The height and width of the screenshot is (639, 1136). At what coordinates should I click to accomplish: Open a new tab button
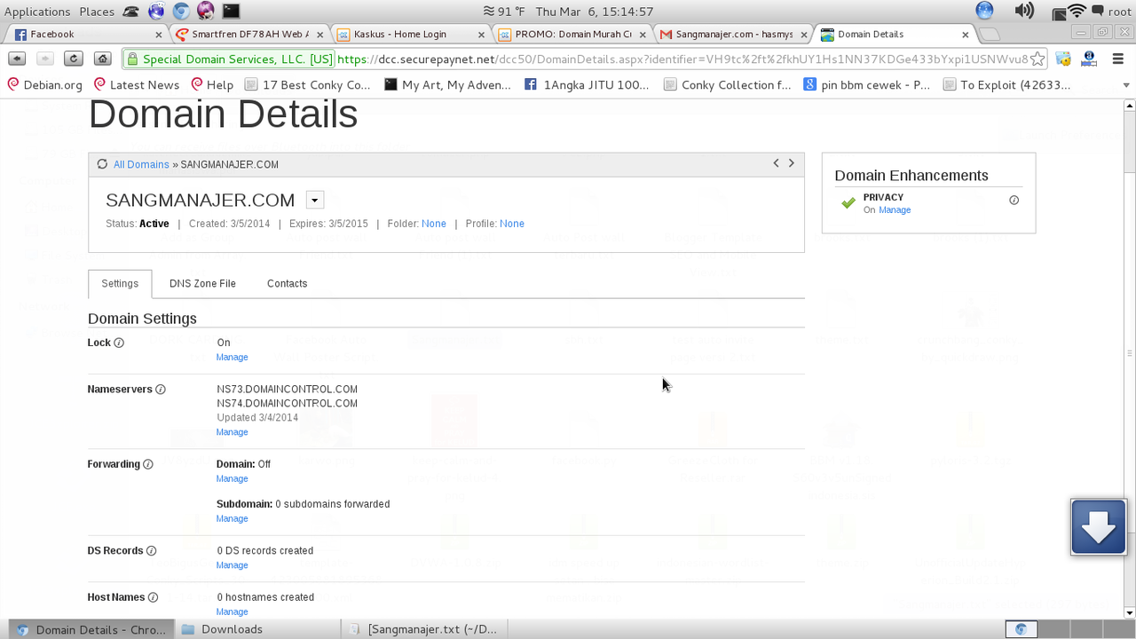point(988,35)
